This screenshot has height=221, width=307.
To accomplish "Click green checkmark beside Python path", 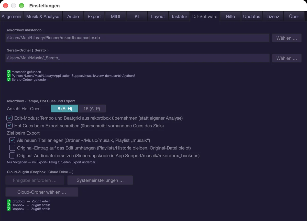I will tap(9, 76).
